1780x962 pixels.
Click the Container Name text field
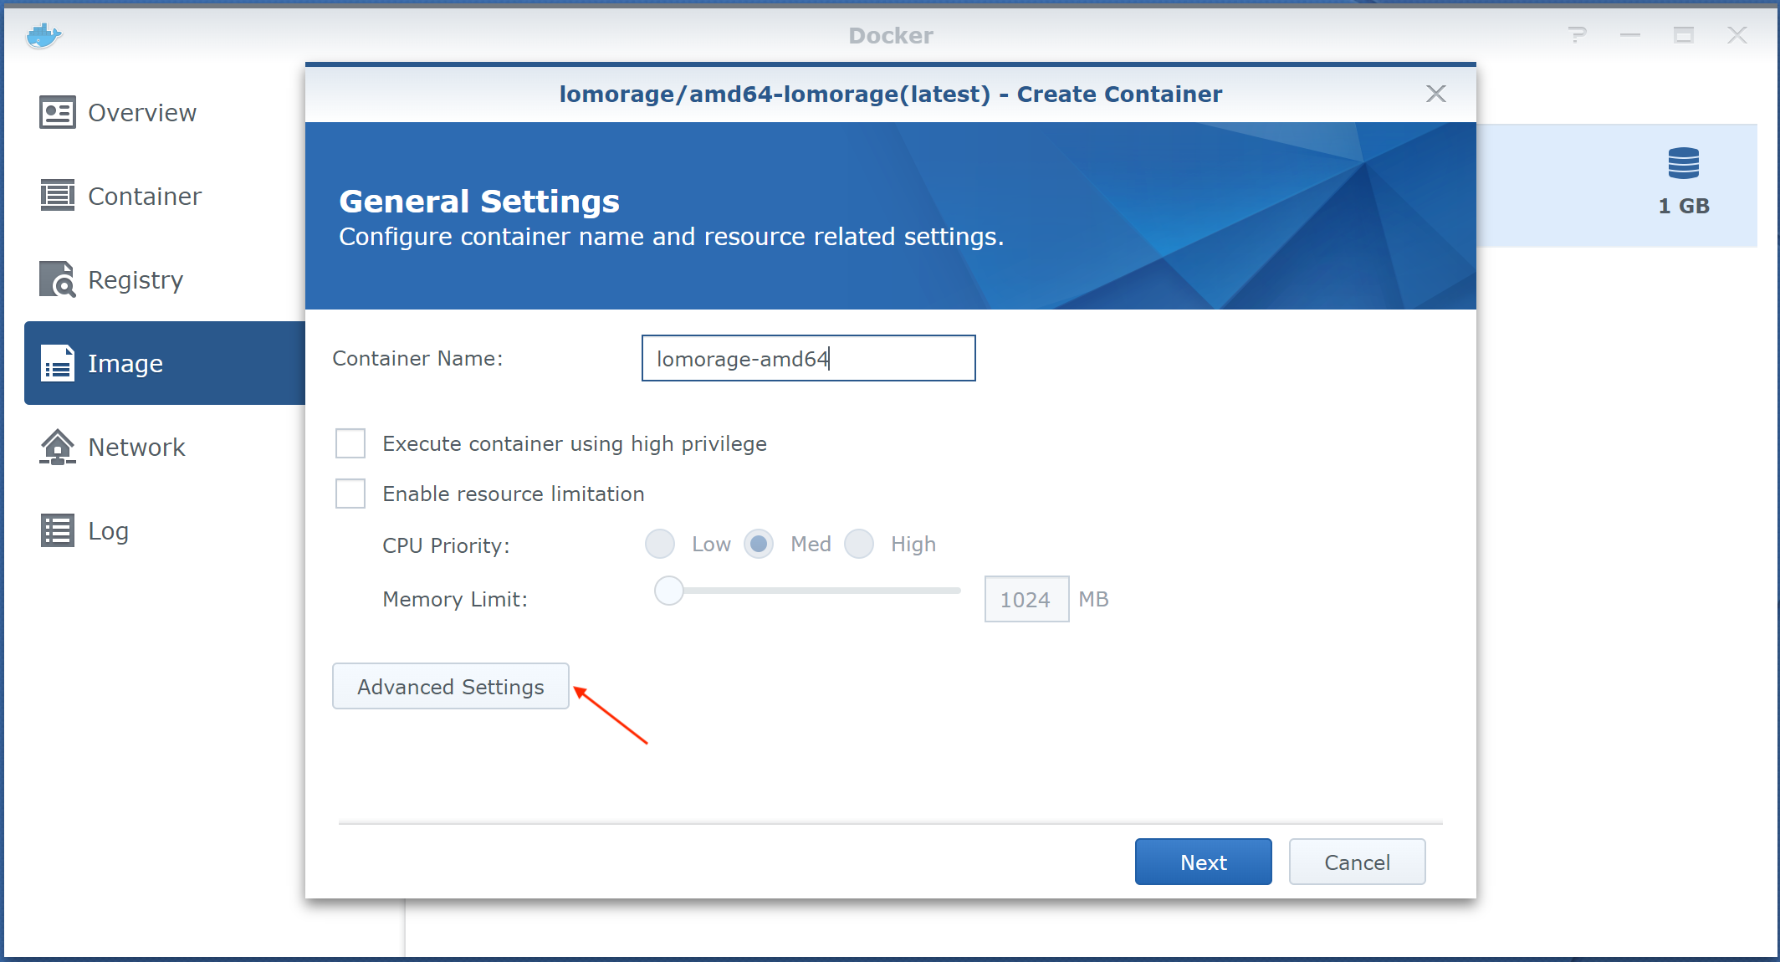point(808,358)
